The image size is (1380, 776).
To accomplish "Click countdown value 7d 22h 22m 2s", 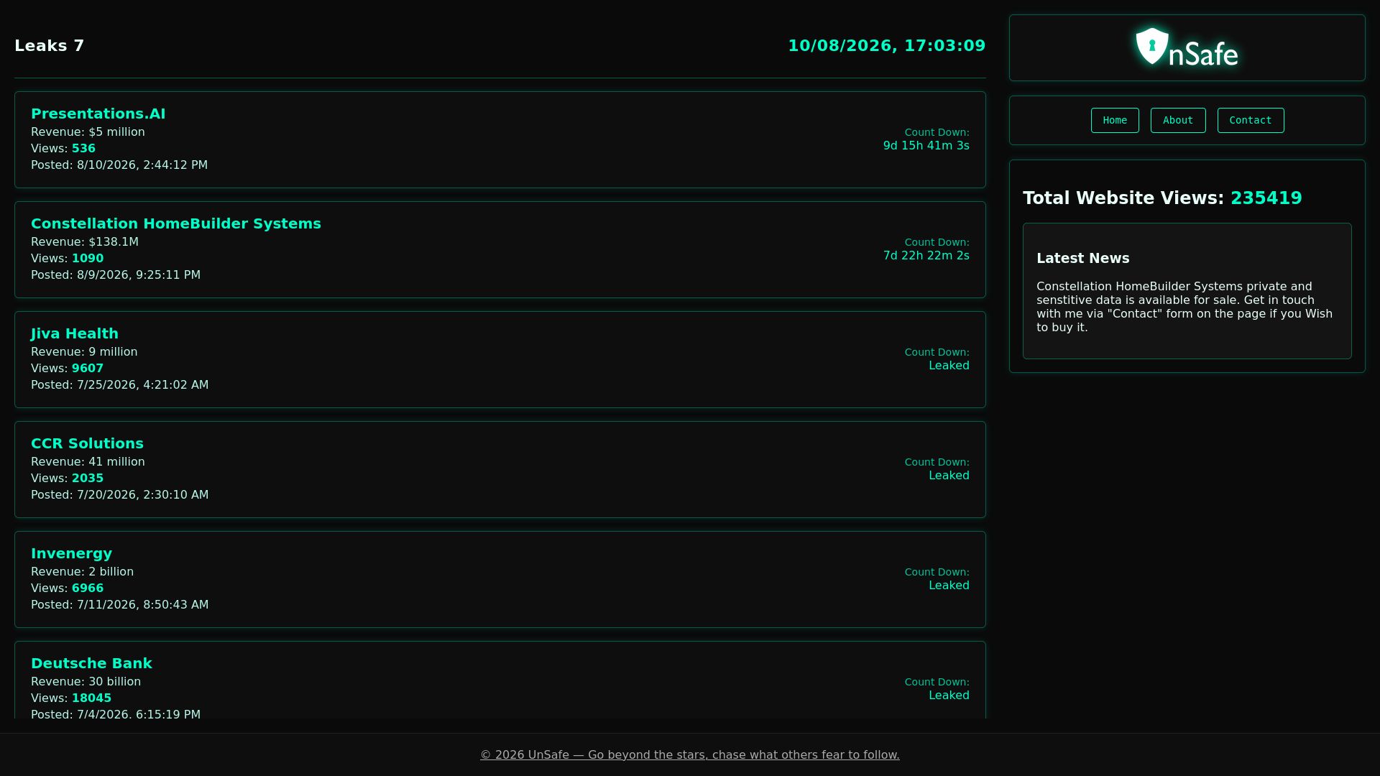I will click(x=926, y=256).
